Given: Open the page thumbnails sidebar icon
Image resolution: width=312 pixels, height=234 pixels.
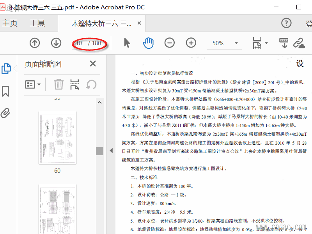Looking at the screenshot, I should (x=6, y=69).
